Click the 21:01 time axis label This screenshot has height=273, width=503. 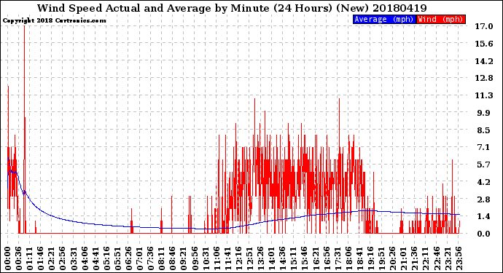click(403, 258)
